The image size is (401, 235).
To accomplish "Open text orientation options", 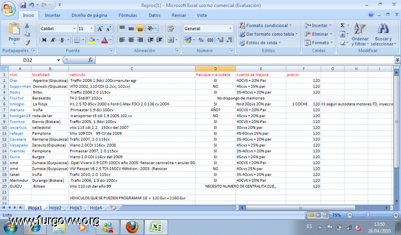I will [x=152, y=29].
